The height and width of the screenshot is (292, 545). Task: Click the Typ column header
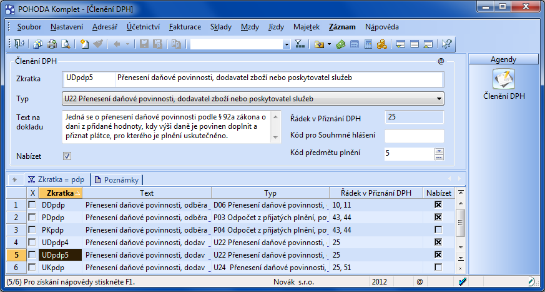point(270,193)
